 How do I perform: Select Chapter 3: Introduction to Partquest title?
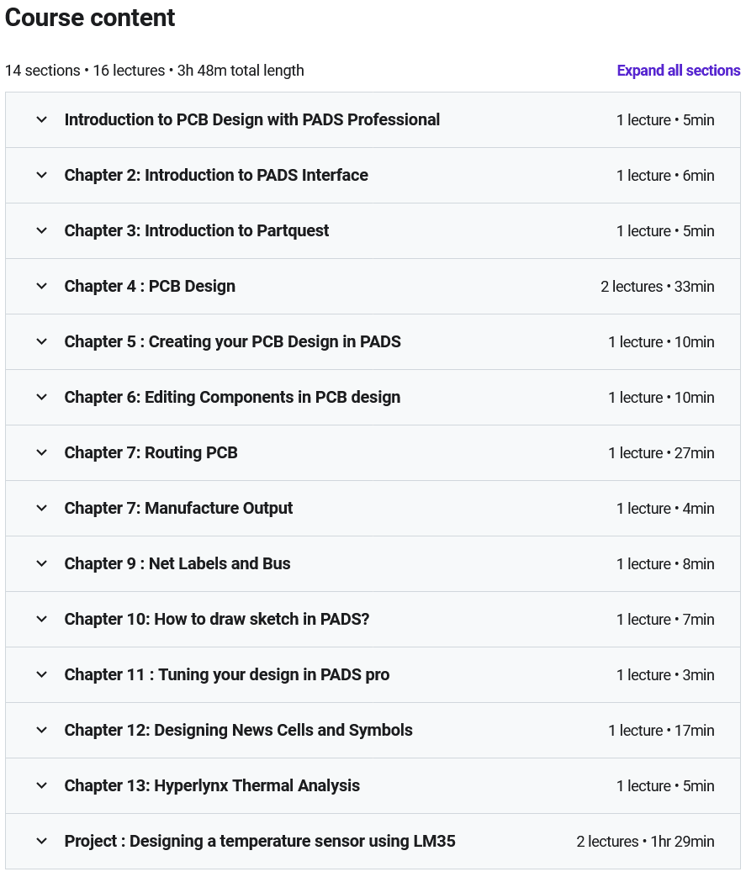coord(196,230)
